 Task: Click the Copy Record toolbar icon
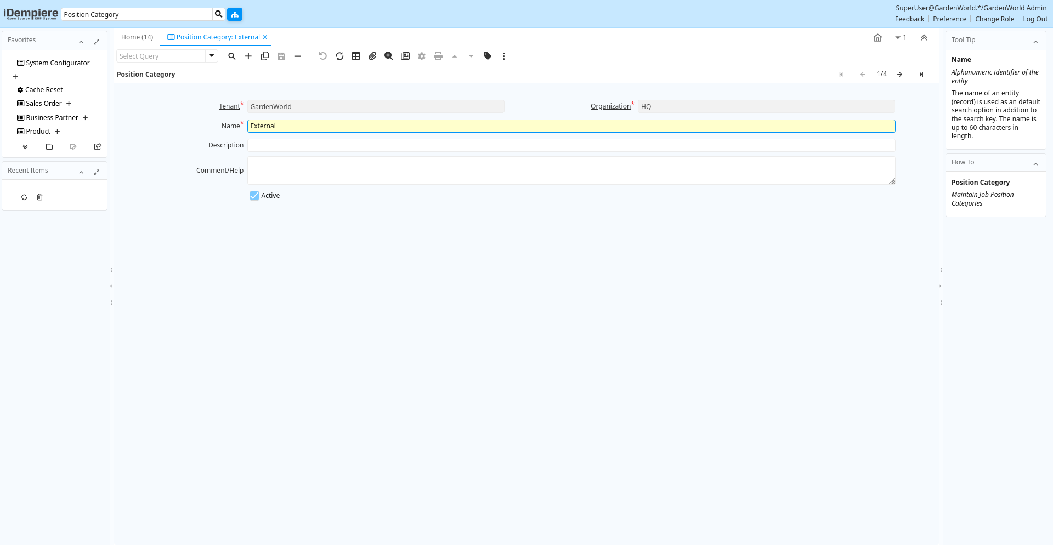tap(265, 56)
